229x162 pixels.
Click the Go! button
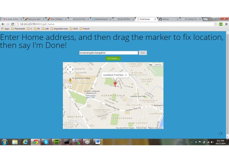(x=143, y=53)
